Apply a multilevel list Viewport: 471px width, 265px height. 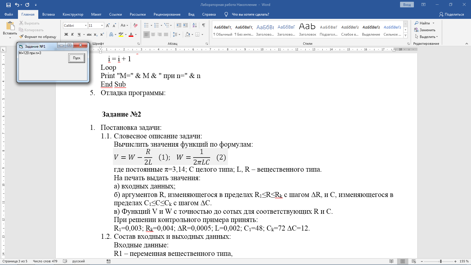167,25
